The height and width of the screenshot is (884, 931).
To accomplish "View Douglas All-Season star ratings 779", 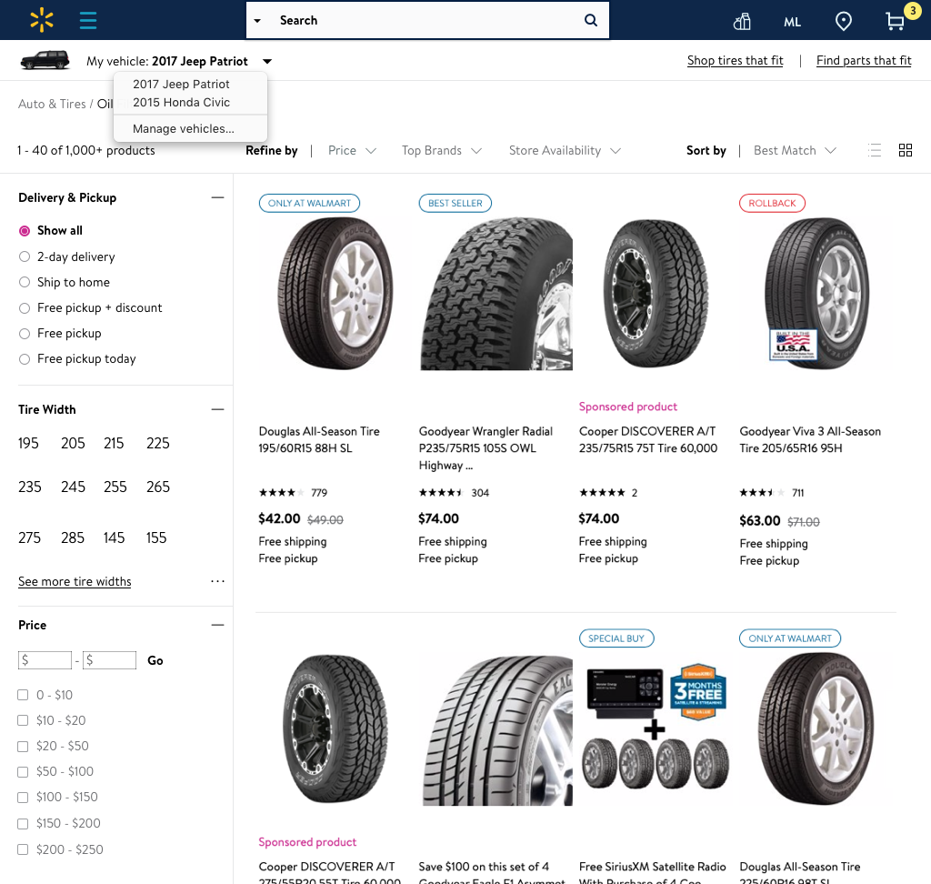I will point(293,493).
